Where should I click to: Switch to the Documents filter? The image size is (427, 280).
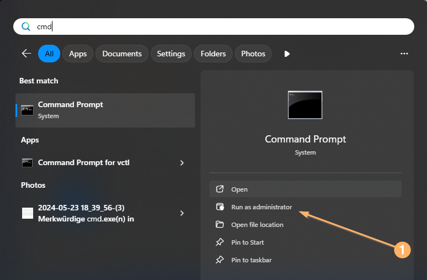(x=122, y=54)
